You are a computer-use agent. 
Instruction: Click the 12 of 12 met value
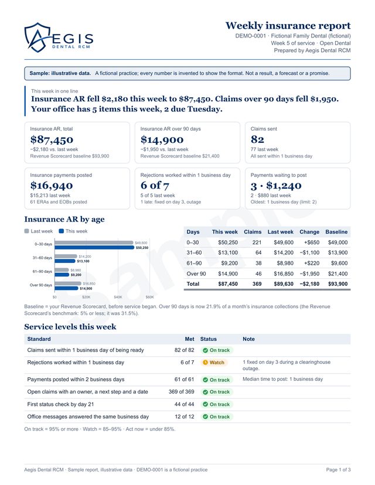pyautogui.click(x=185, y=416)
